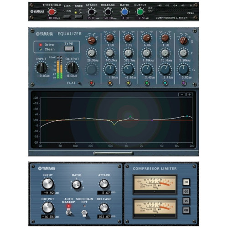This screenshot has height=228, width=228.
Task: Select the OFF meter mode button
Action: (186, 210)
